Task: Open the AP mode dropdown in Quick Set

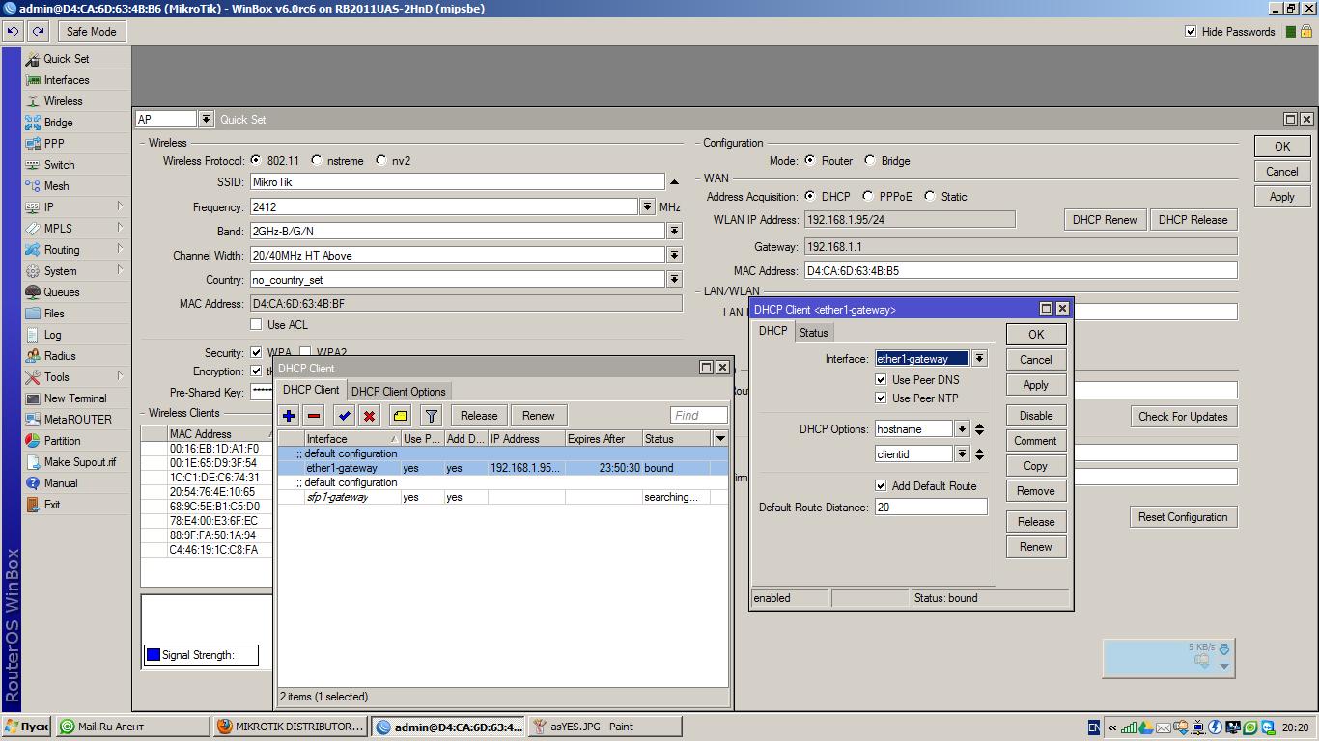Action: 206,119
